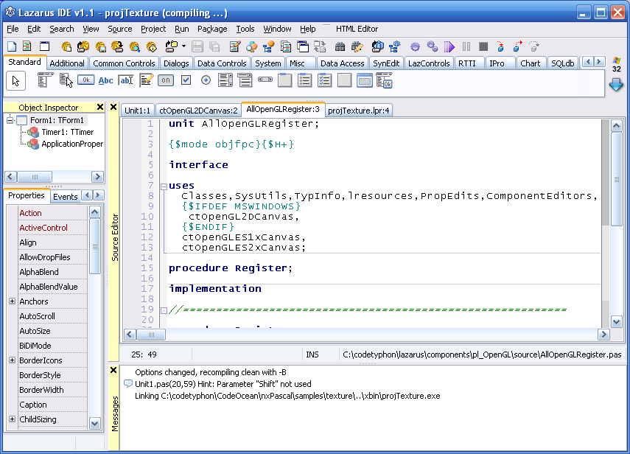Screen dimensions: 630x454
Task: Select the Caption property row
Action: 52,405
